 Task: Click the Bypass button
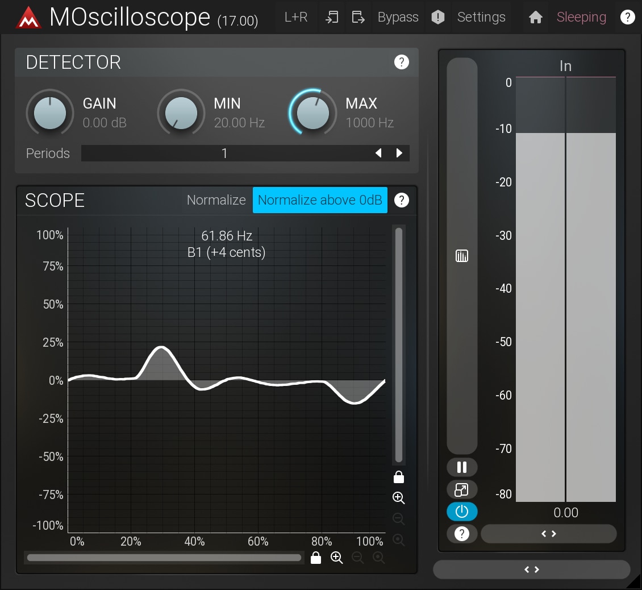click(398, 18)
